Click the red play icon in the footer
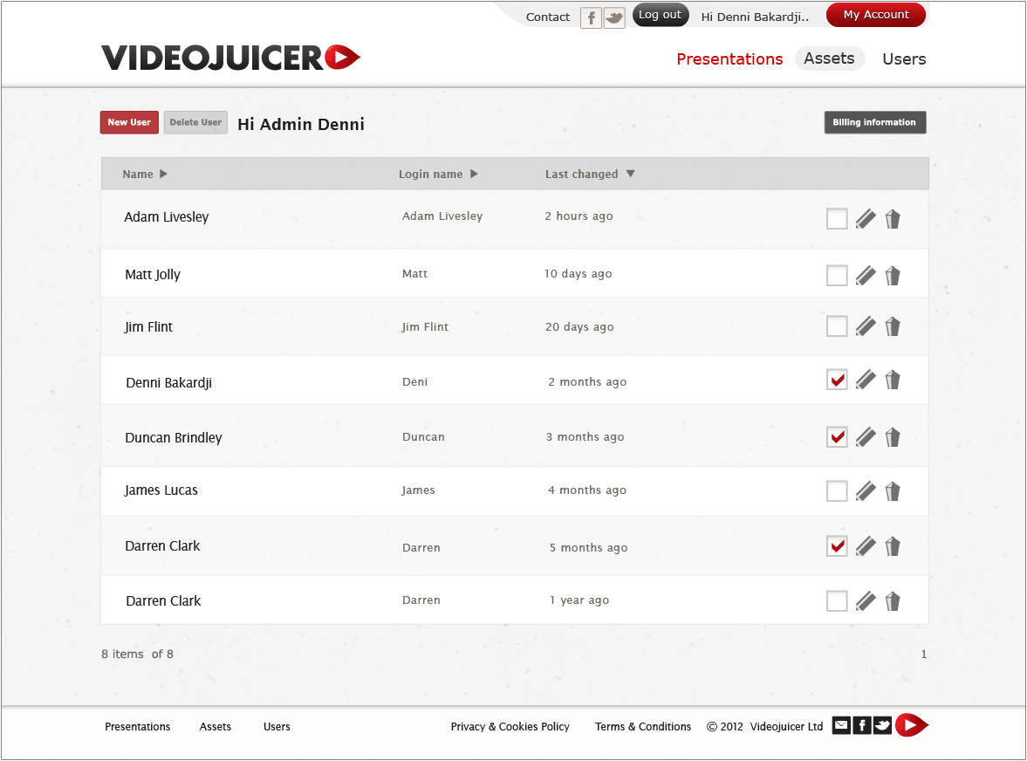 pyautogui.click(x=911, y=725)
